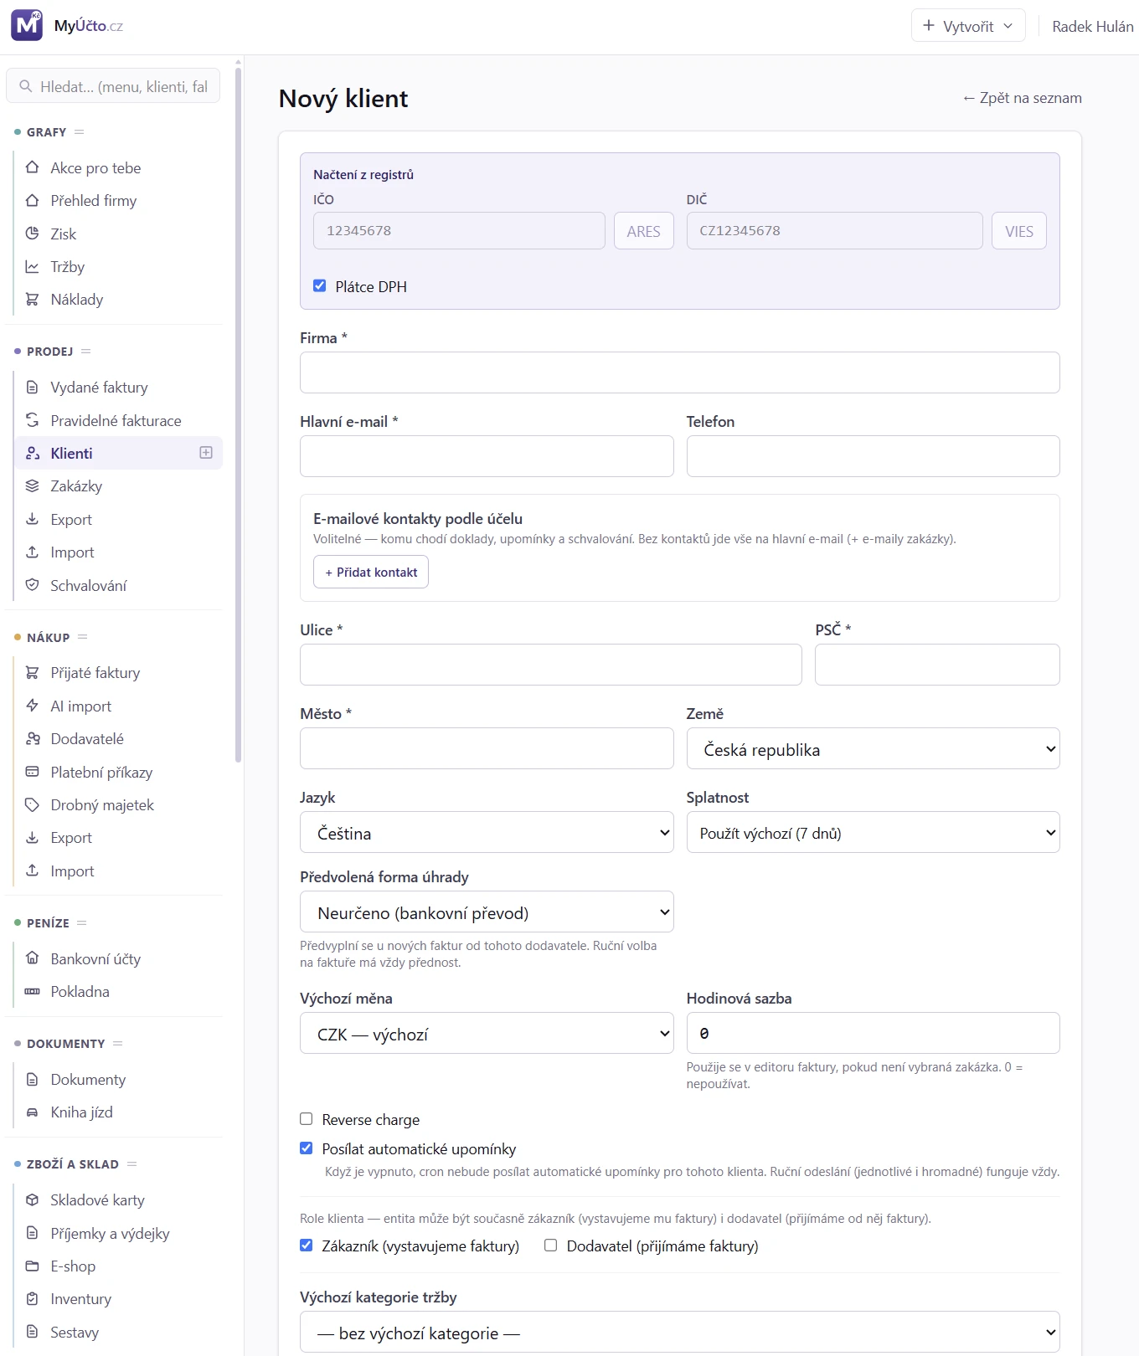Uncheck the Plátce DPH checkbox
The width and height of the screenshot is (1139, 1356).
coord(320,286)
